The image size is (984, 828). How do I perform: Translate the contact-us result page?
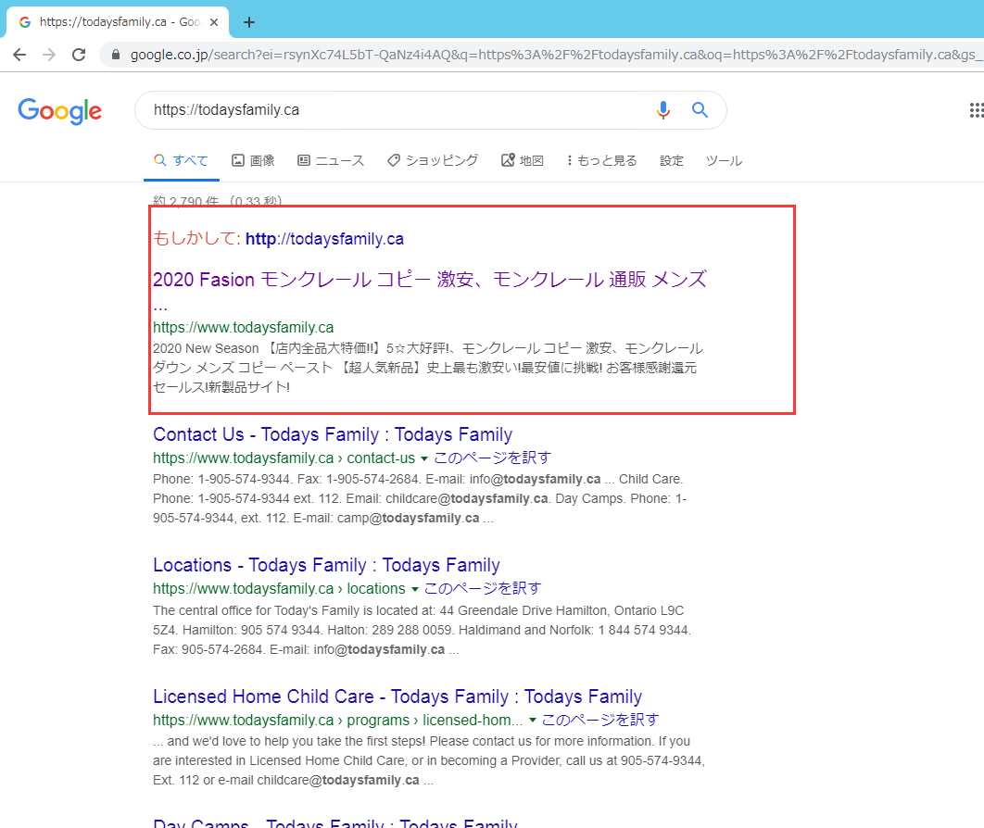click(493, 458)
